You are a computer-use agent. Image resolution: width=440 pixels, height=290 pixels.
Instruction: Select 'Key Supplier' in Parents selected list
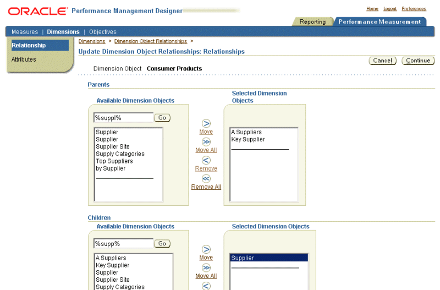[264, 139]
